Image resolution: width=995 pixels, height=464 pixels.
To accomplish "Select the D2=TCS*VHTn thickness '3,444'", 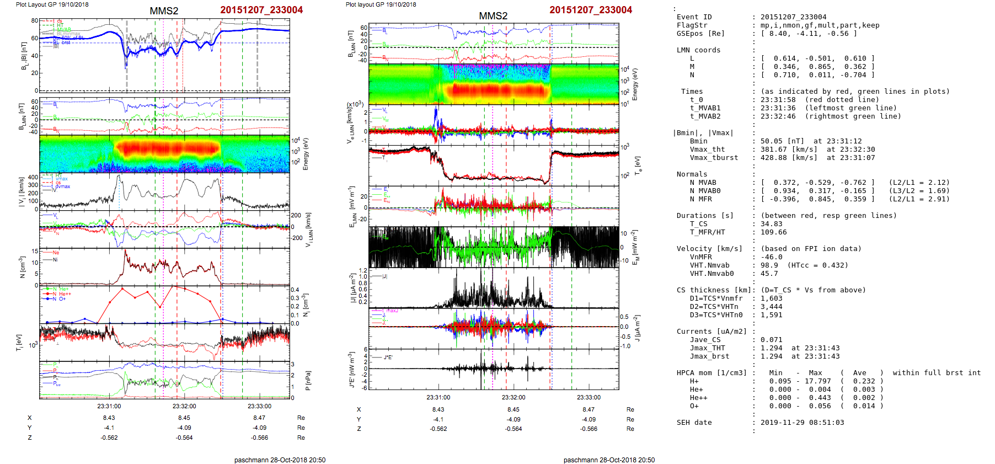I will [771, 307].
